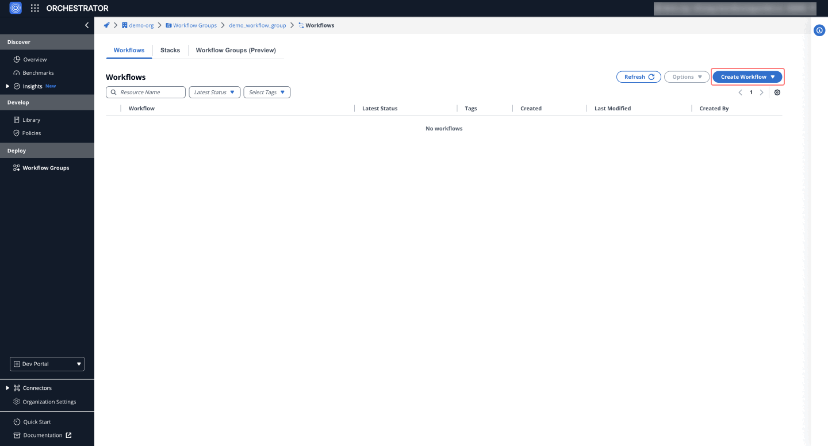The image size is (828, 446).
Task: Switch to the Stacks tab
Action: [170, 50]
